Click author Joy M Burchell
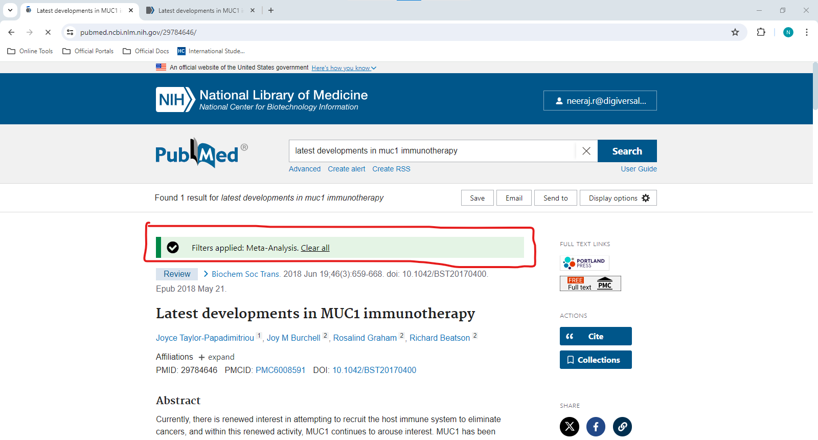This screenshot has height=440, width=818. [293, 338]
